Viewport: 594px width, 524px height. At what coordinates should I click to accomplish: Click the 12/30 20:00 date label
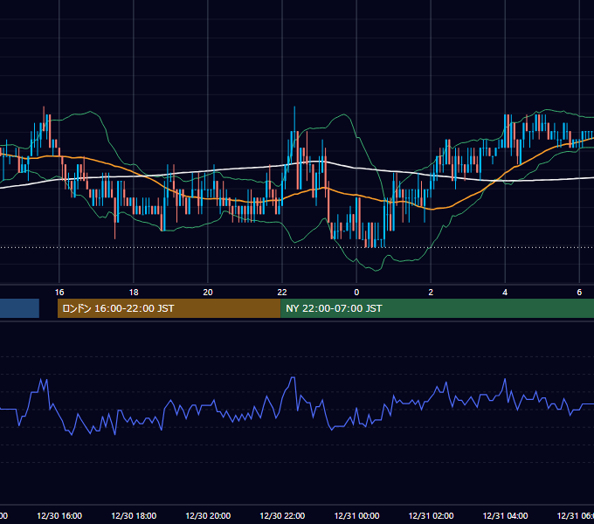[208, 515]
